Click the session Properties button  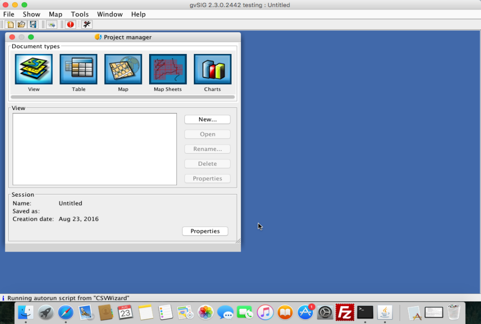click(x=205, y=231)
